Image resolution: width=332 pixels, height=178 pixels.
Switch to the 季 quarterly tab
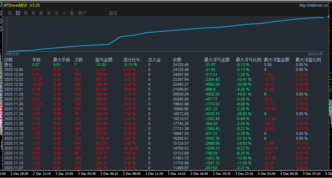(x=41, y=13)
